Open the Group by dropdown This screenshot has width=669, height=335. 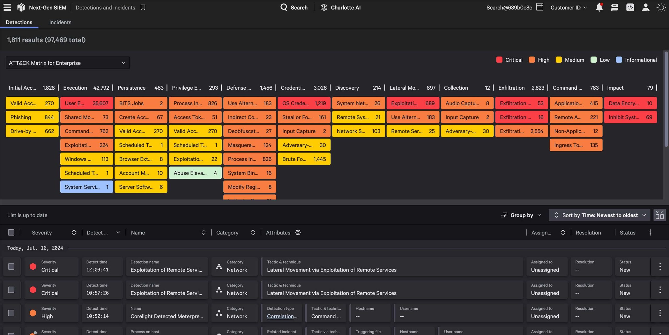pos(521,215)
